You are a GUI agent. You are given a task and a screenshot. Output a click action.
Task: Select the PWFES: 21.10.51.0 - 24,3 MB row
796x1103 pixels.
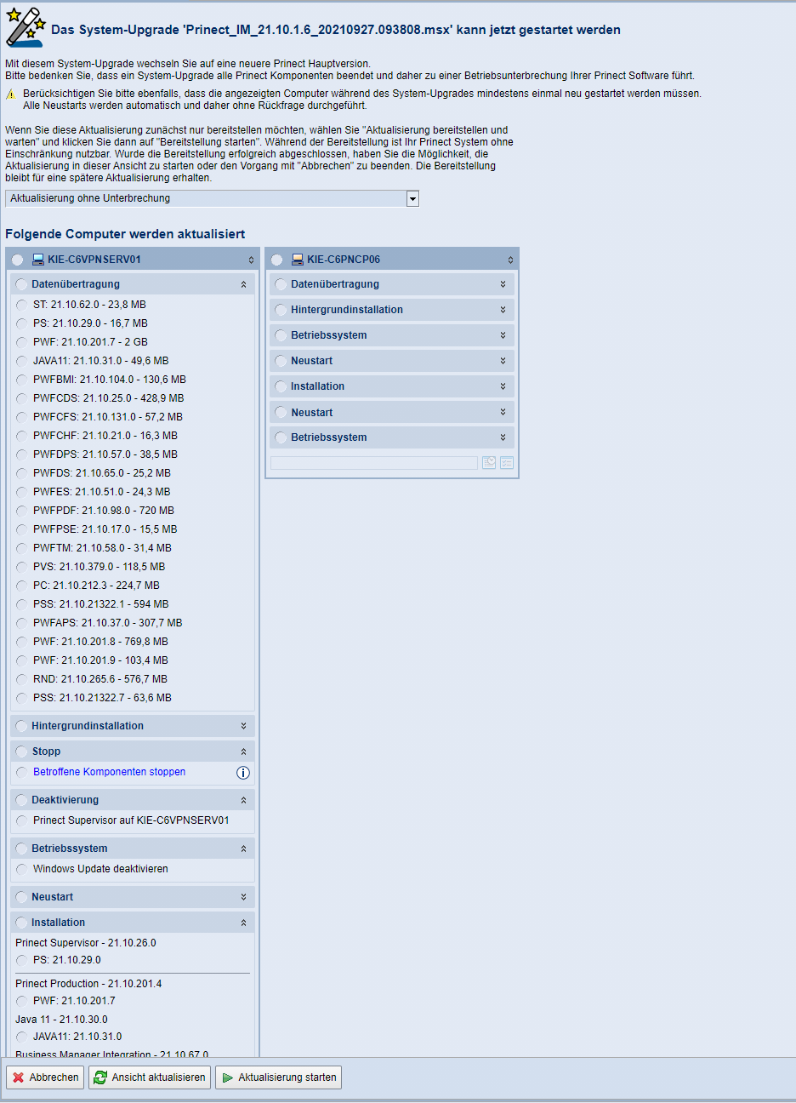click(x=133, y=492)
